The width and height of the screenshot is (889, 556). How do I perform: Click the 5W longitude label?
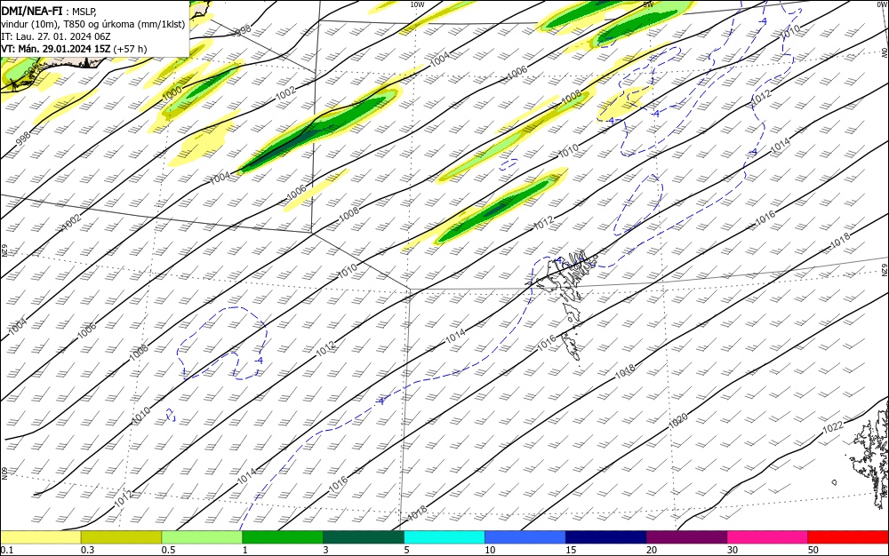[x=648, y=4]
